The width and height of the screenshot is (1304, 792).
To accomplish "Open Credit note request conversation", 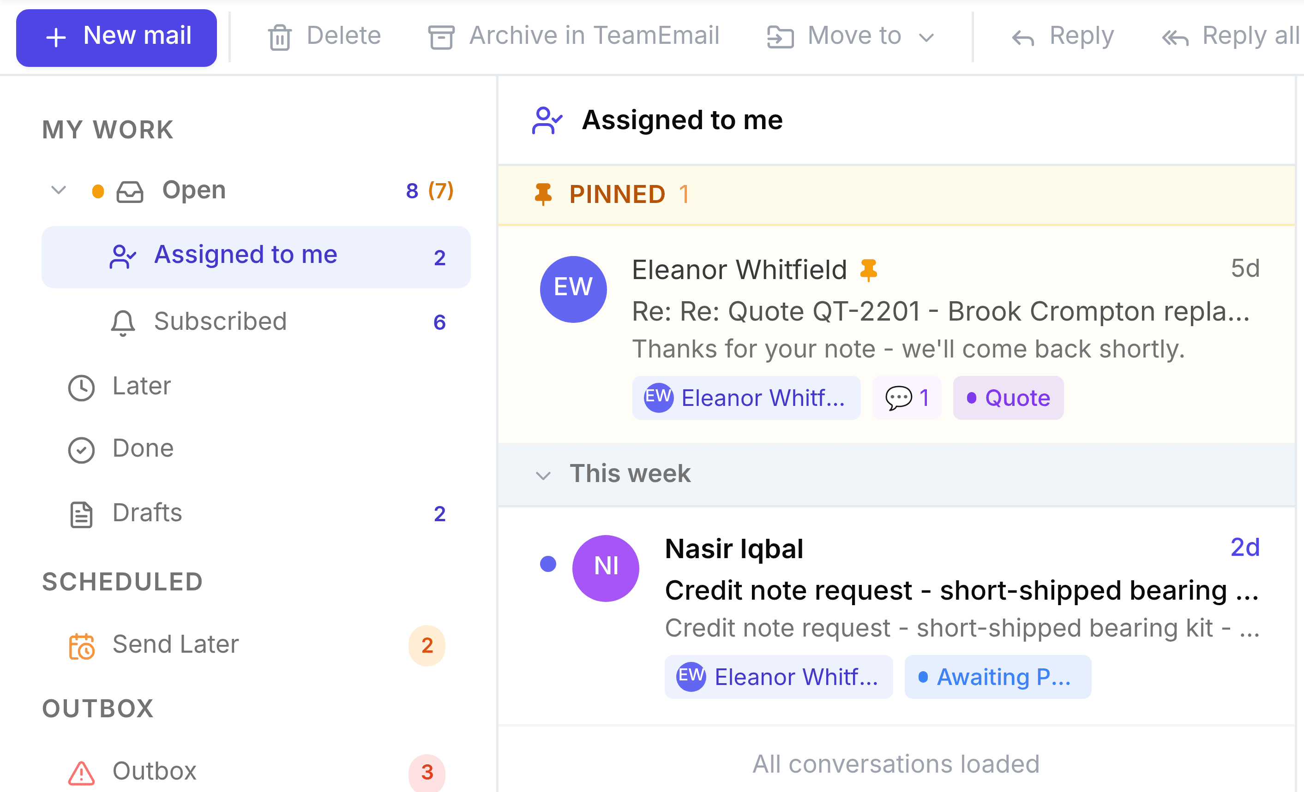I will pos(896,616).
